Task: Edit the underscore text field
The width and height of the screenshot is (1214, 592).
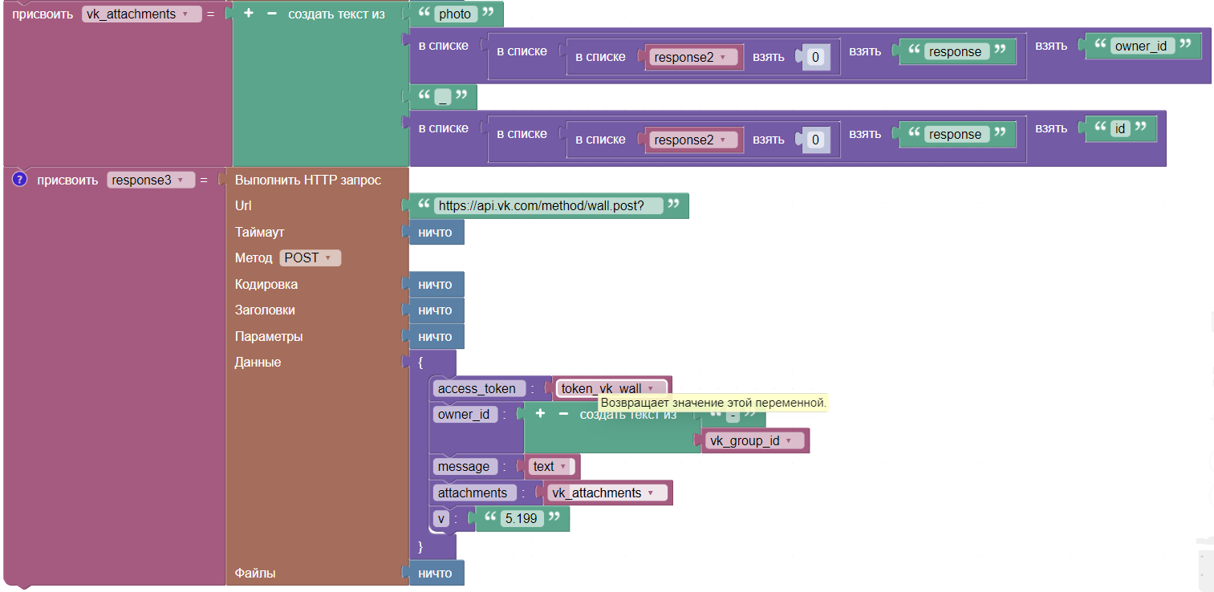Action: pyautogui.click(x=442, y=97)
